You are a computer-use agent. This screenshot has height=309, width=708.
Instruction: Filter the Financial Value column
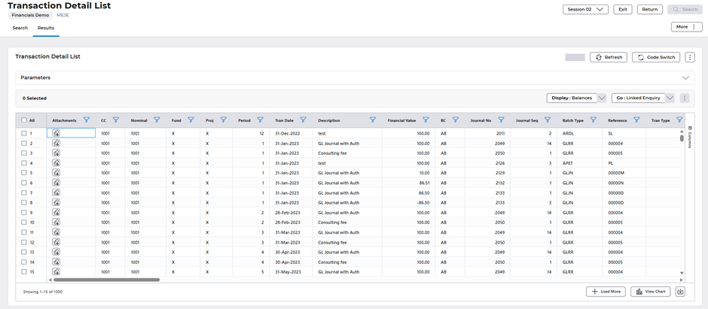tap(426, 120)
